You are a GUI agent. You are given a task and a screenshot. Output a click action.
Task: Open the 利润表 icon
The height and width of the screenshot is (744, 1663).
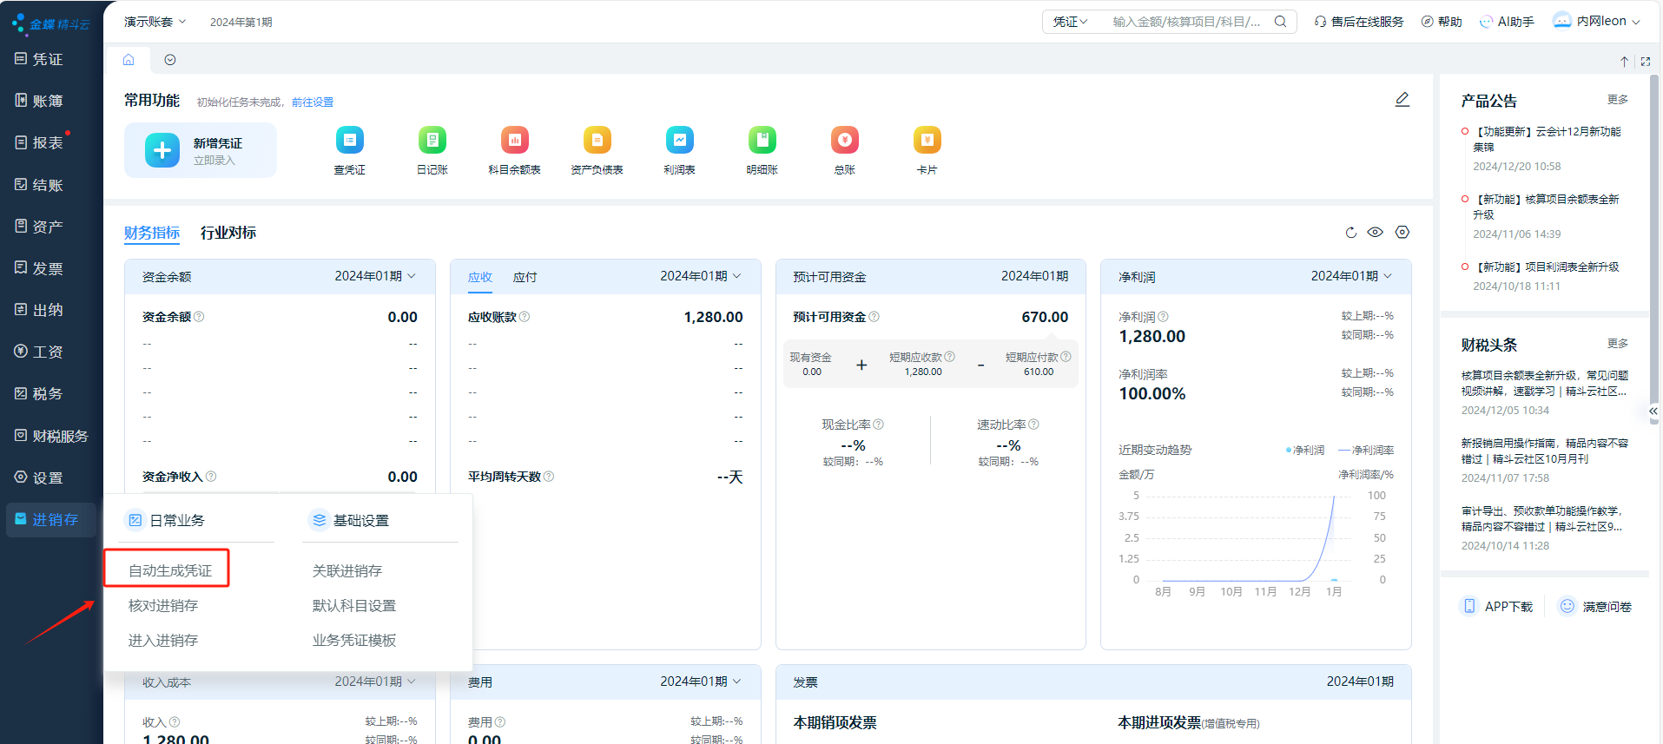(x=679, y=141)
